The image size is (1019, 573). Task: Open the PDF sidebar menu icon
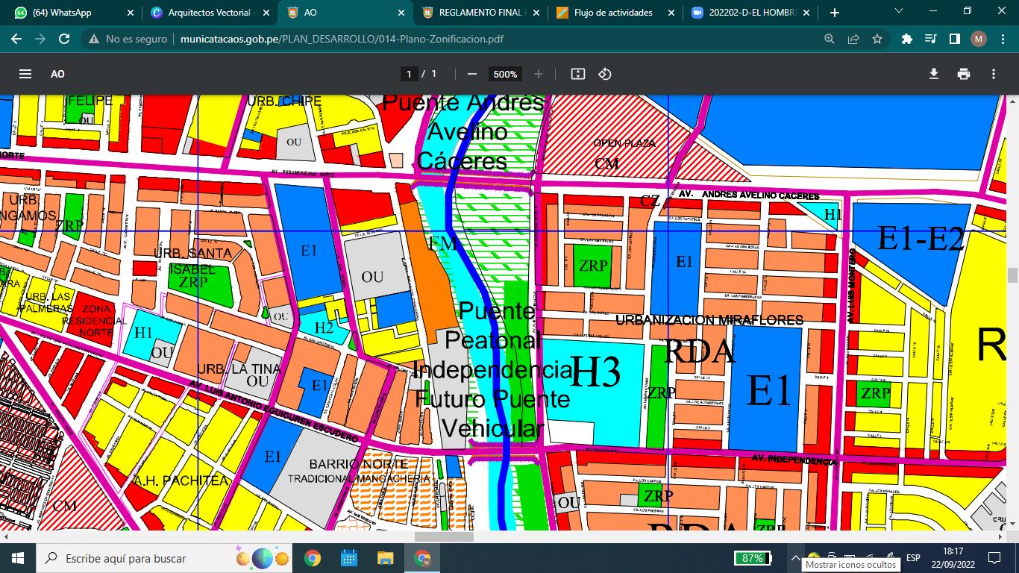coord(25,74)
